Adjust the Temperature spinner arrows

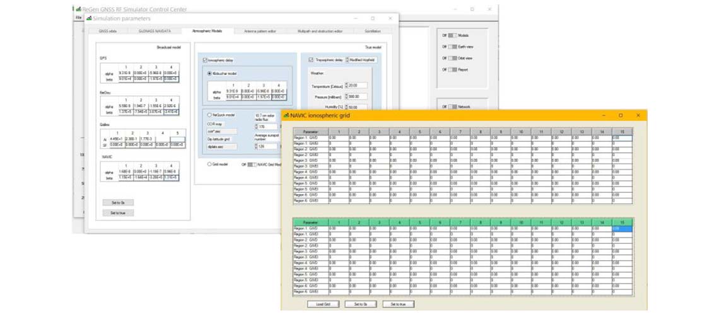tap(346, 85)
